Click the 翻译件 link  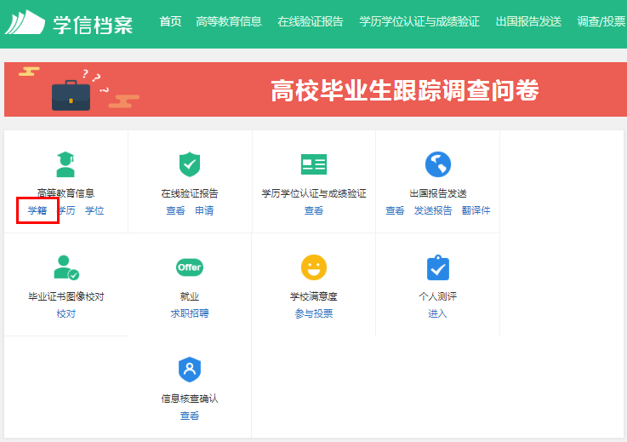tap(476, 210)
